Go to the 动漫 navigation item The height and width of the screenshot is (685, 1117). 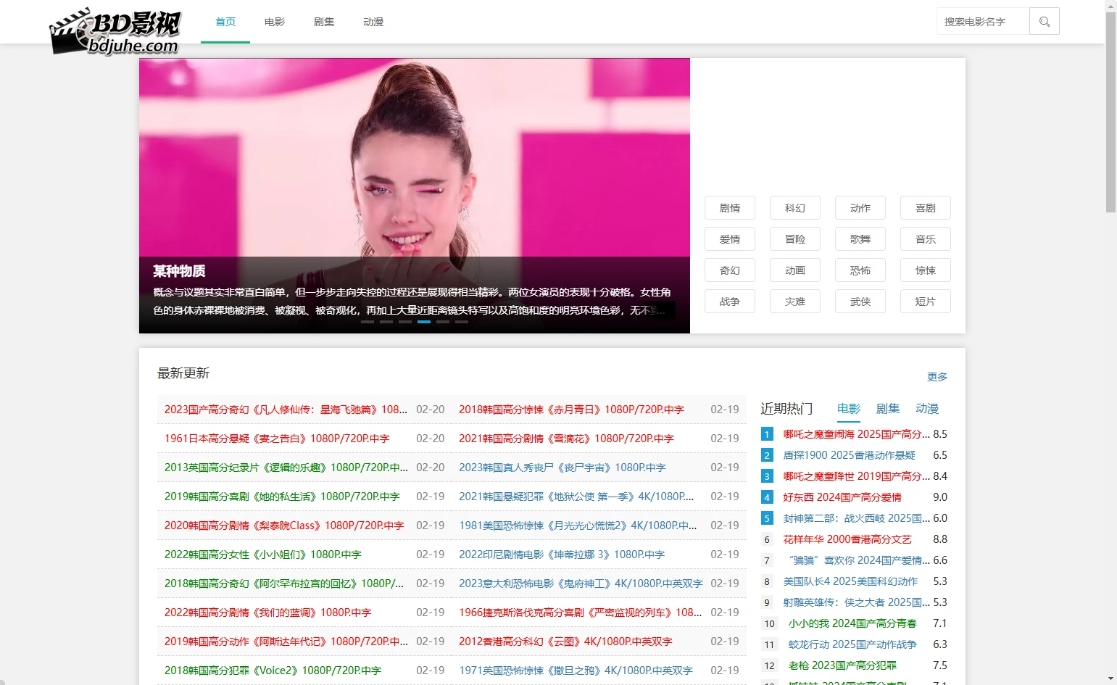373,22
